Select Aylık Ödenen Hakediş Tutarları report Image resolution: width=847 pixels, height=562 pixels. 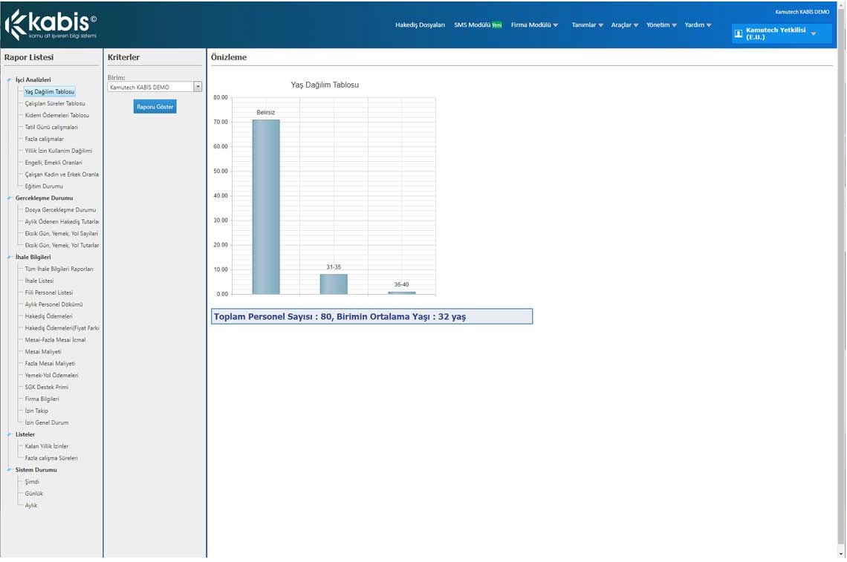tap(62, 222)
